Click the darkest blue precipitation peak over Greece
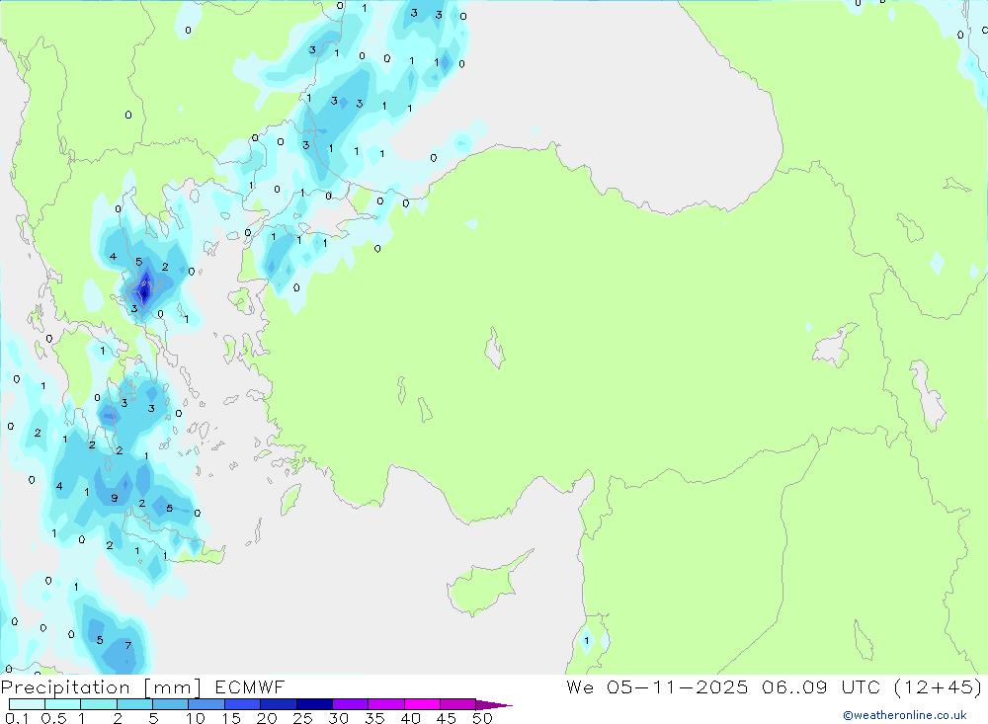Image resolution: width=988 pixels, height=724 pixels. pyautogui.click(x=145, y=291)
